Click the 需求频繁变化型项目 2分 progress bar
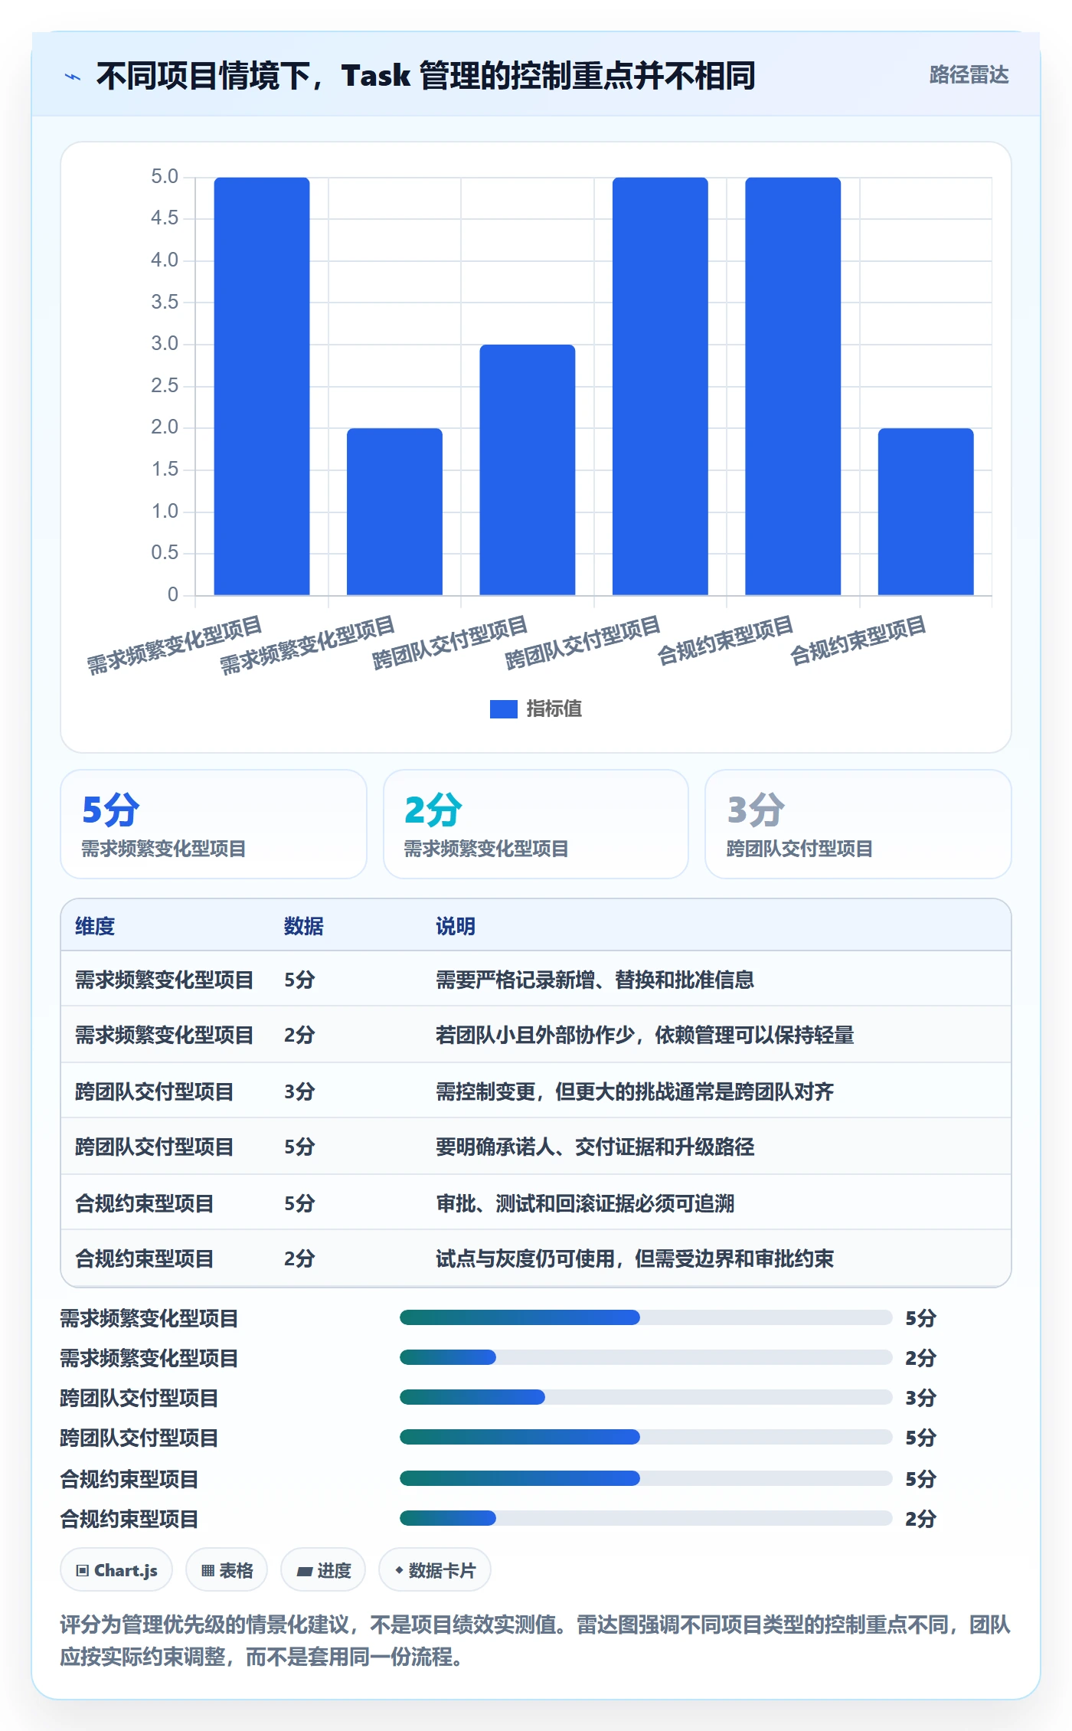This screenshot has width=1072, height=1731. pos(645,1357)
